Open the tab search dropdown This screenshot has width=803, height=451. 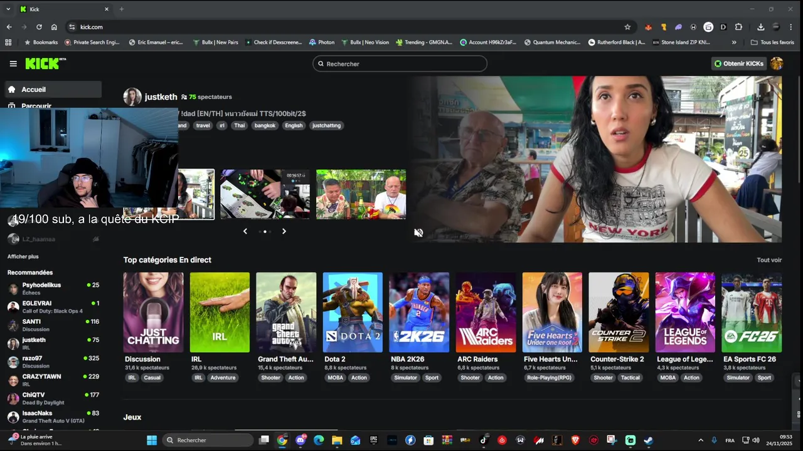(x=8, y=9)
